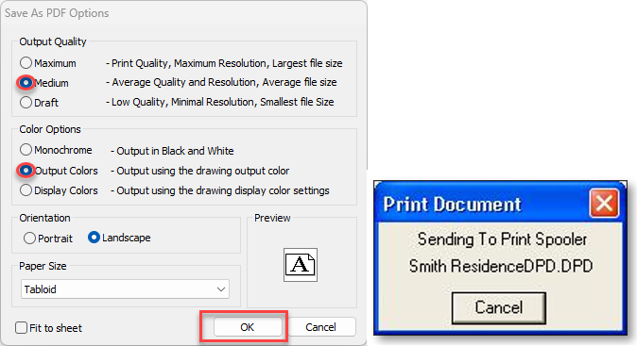This screenshot has height=346, width=637.
Task: Enable Fit to sheet checkbox
Action: (x=21, y=327)
